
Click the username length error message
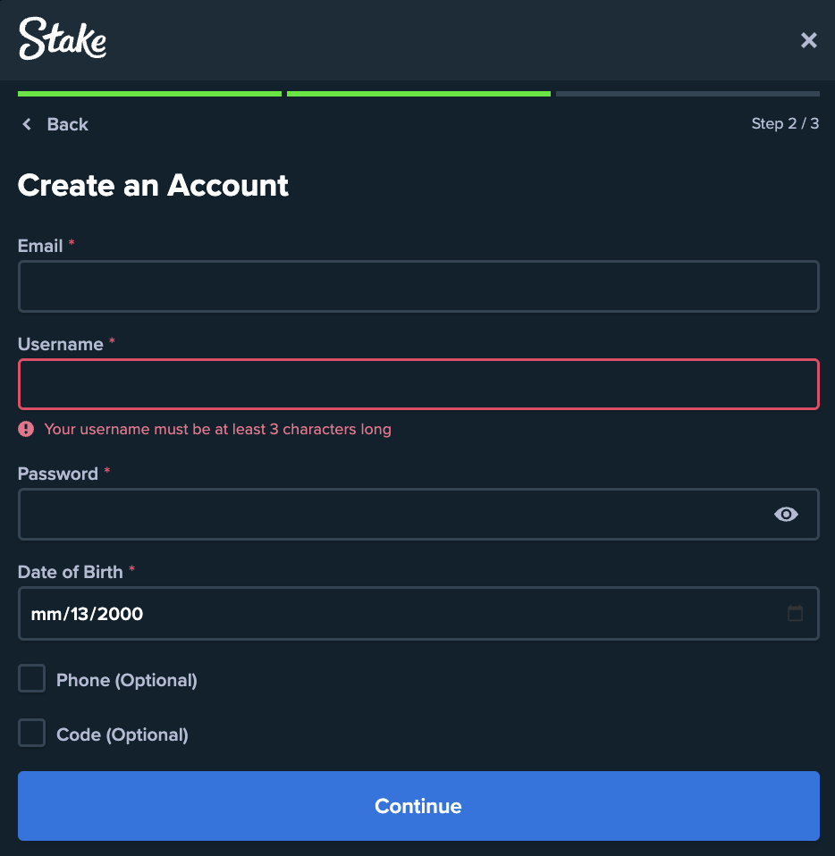(x=218, y=430)
